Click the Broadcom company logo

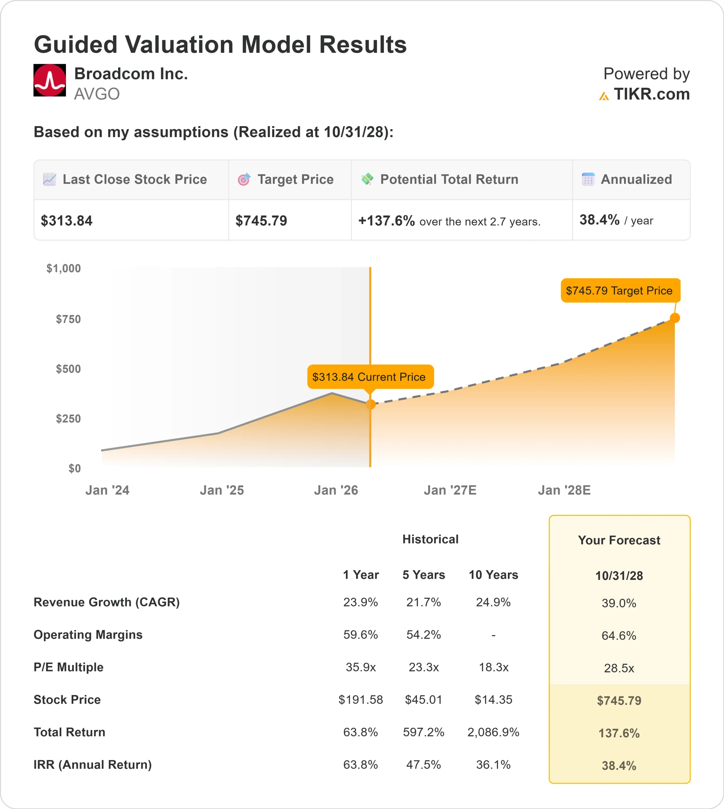coord(49,81)
